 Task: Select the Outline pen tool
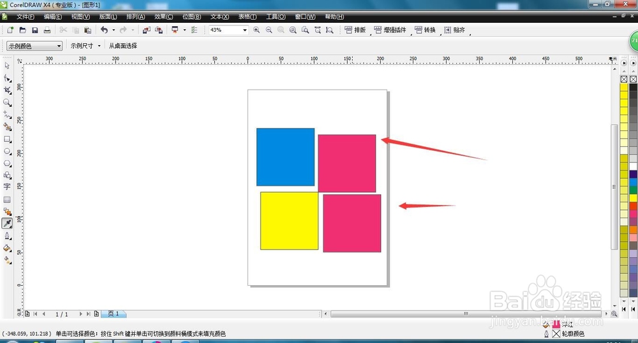coord(7,236)
